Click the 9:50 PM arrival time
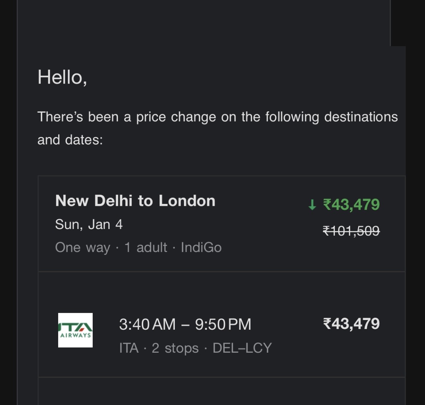 tap(223, 324)
